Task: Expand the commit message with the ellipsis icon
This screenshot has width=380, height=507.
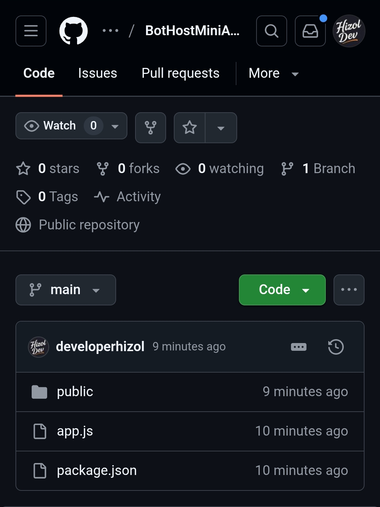Action: 298,347
